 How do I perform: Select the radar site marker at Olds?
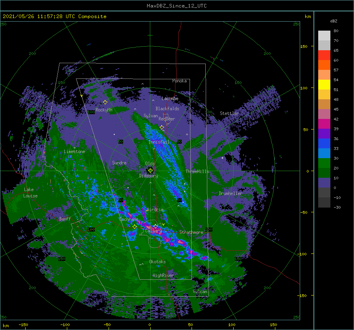point(150,171)
